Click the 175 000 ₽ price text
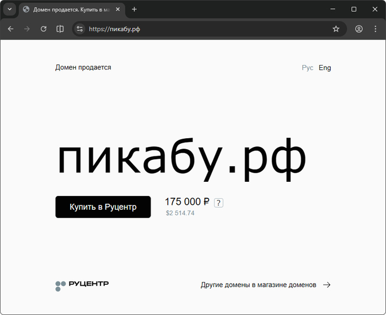Viewport: 386px width, 315px height. 187,202
